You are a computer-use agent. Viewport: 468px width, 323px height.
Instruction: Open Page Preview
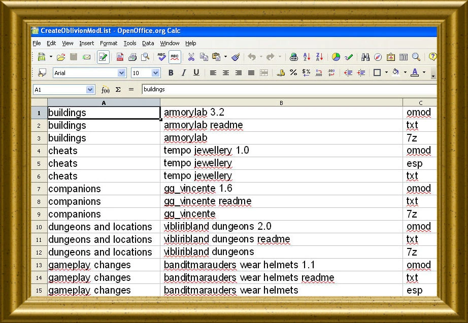145,57
